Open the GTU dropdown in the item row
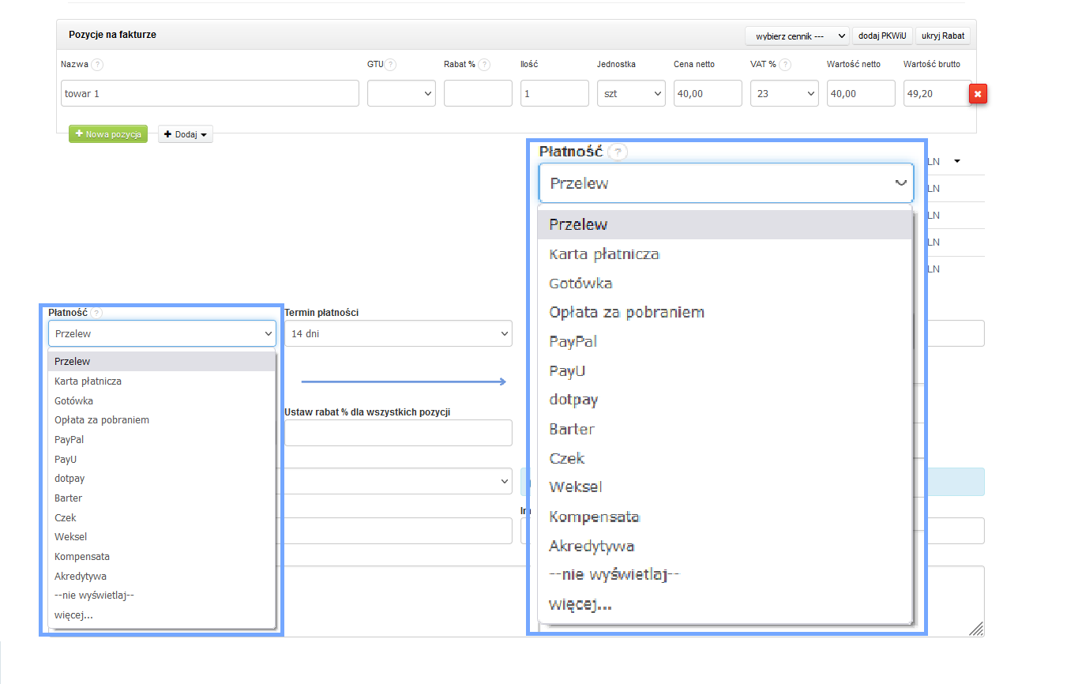Screen dimensions: 1082x684 402,93
